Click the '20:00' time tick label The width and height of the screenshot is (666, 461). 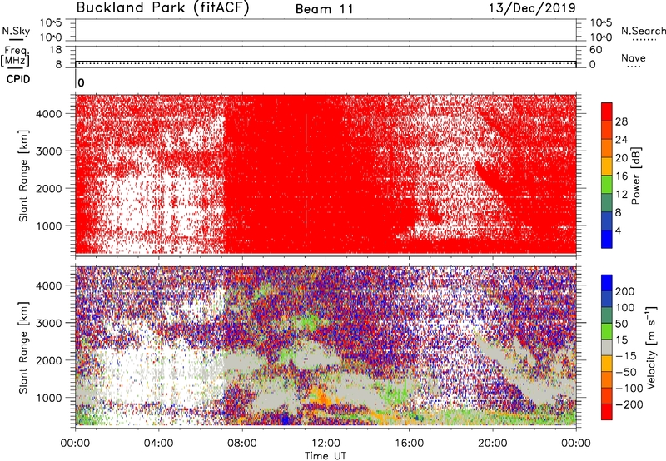click(x=493, y=444)
